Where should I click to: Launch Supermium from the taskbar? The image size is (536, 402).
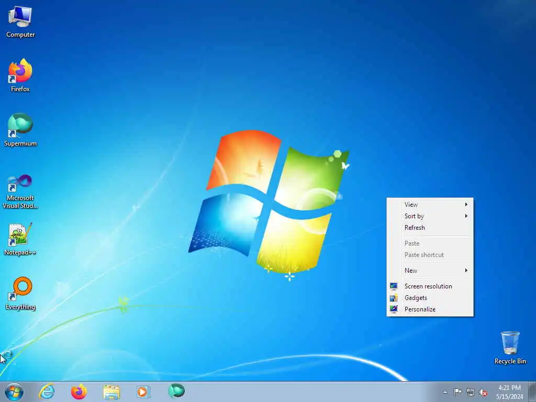point(176,391)
